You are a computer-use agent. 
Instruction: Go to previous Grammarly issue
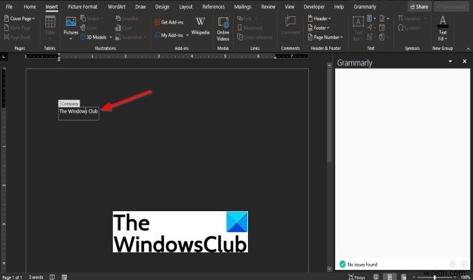(452, 264)
